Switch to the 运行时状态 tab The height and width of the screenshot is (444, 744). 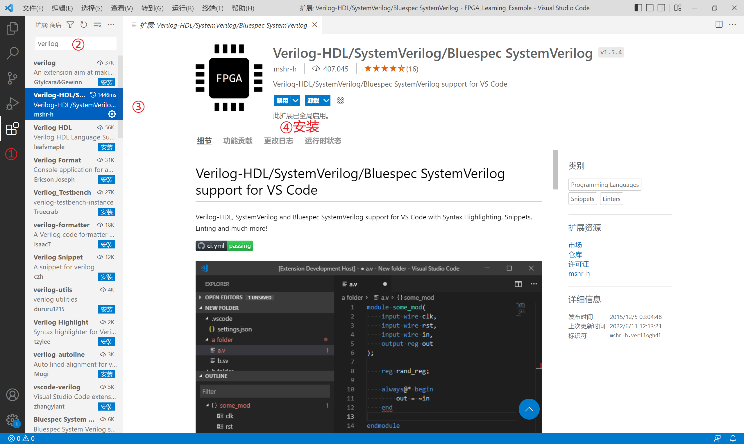pyautogui.click(x=323, y=141)
